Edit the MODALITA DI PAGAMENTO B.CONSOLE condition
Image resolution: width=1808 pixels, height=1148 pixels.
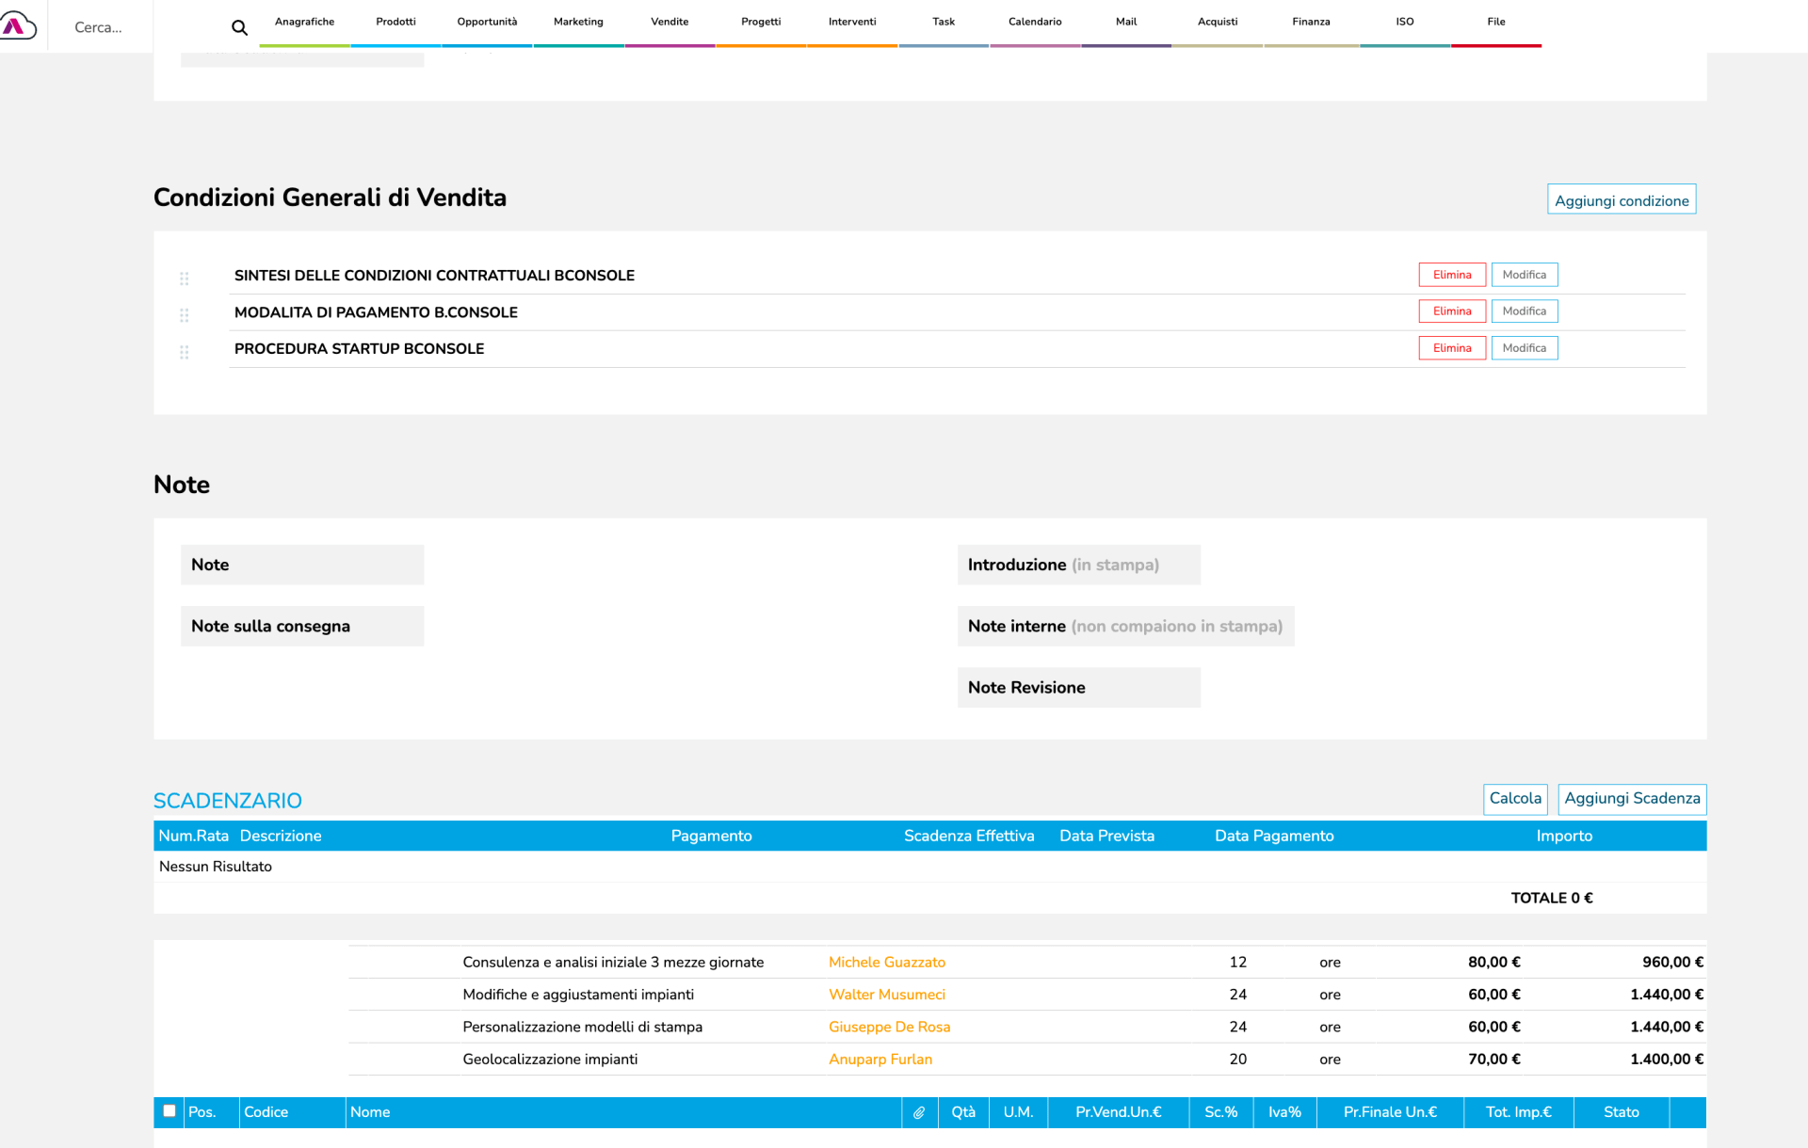point(1524,311)
